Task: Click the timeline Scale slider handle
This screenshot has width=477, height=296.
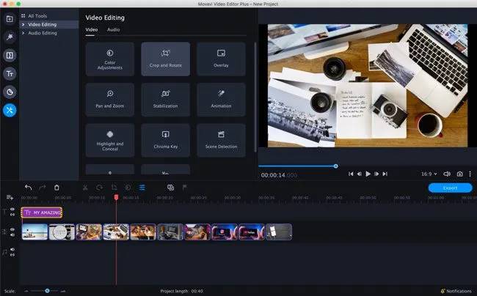Action: coord(47,291)
